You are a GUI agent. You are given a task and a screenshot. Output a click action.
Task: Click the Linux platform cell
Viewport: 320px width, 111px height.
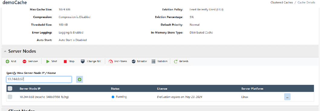245,97
